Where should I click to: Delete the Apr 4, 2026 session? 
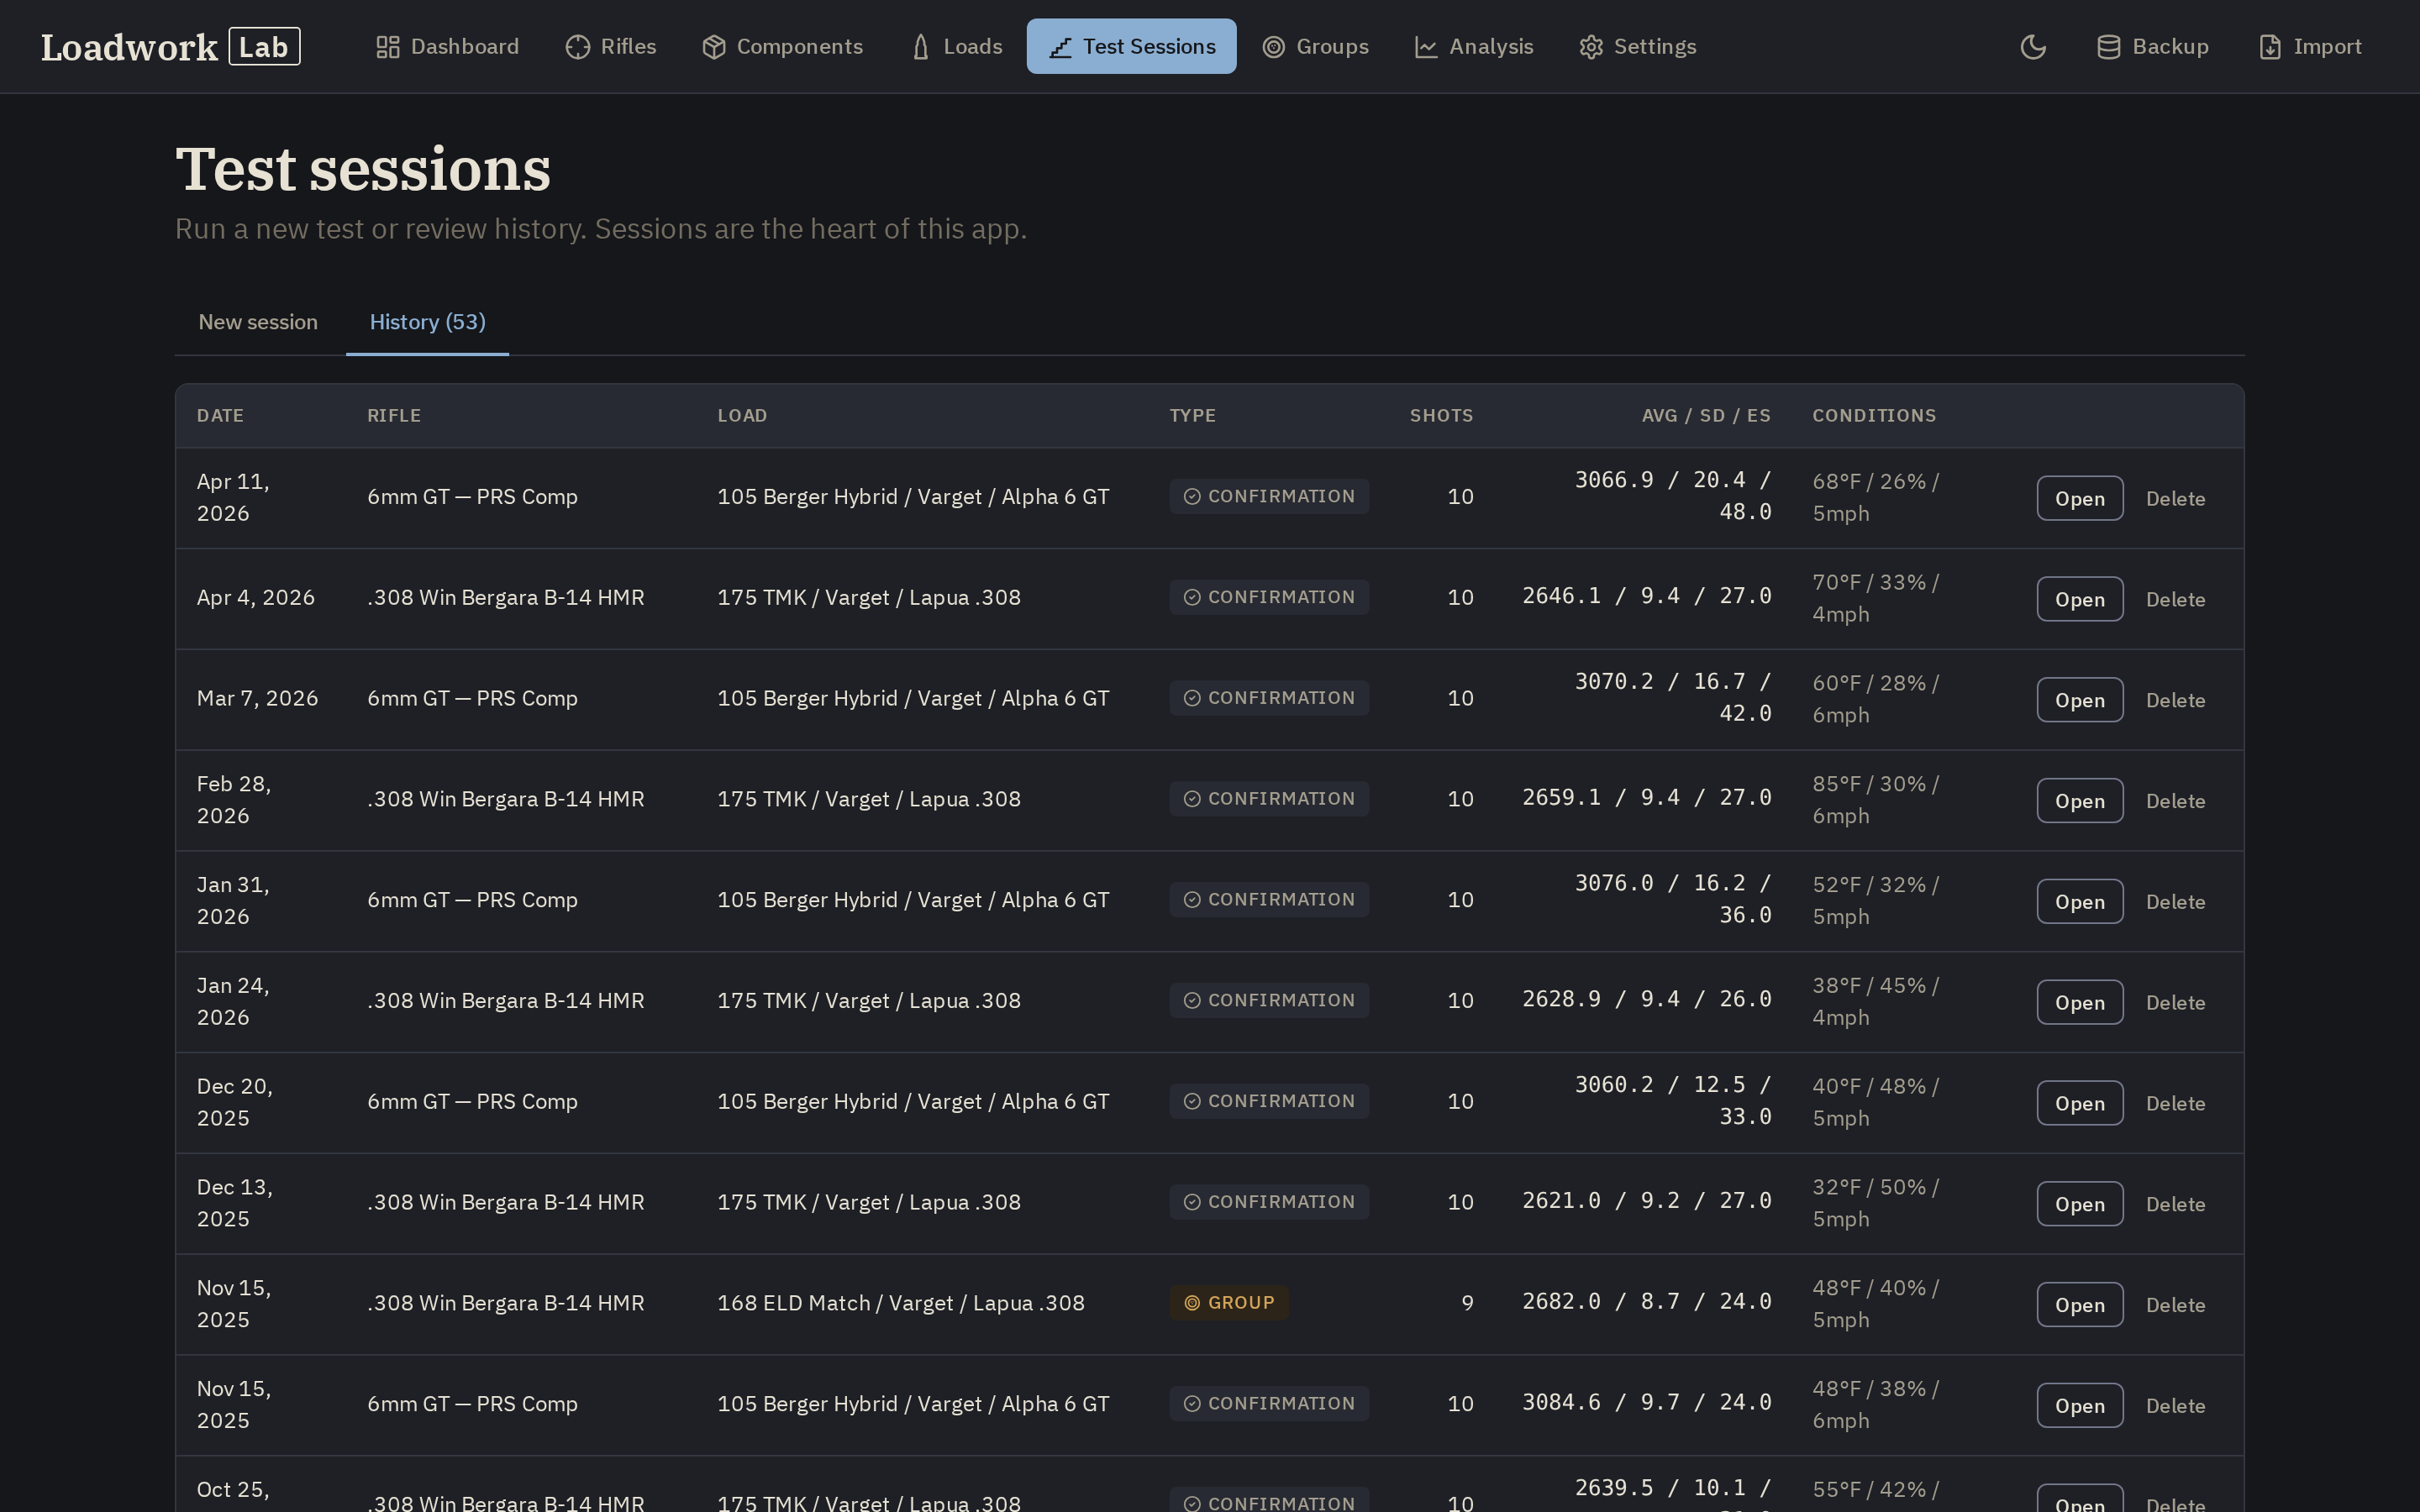(2175, 599)
